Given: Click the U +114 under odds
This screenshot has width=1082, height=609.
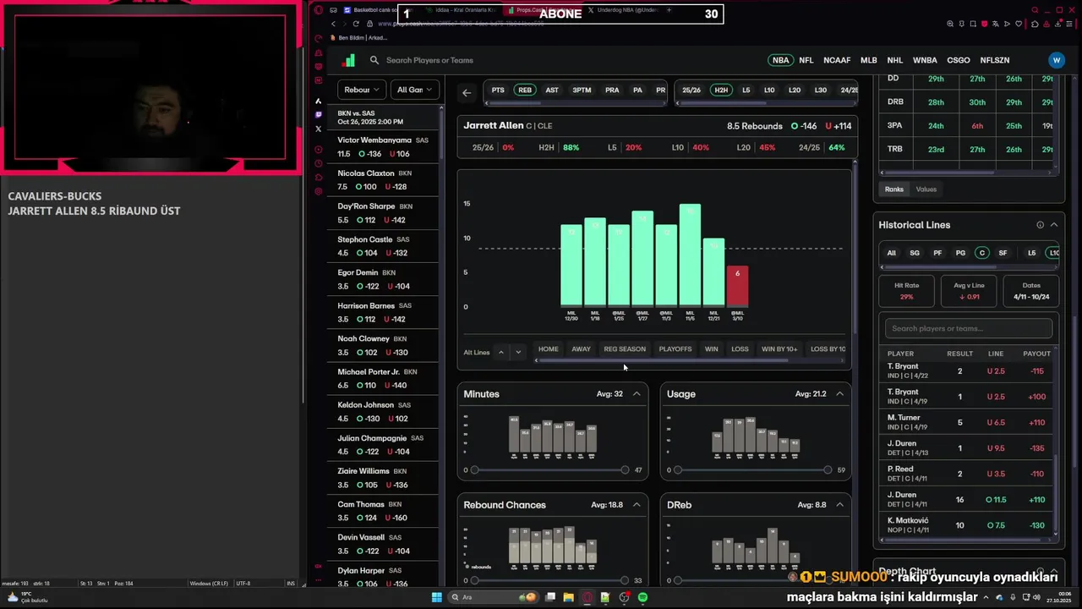Looking at the screenshot, I should pyautogui.click(x=839, y=126).
